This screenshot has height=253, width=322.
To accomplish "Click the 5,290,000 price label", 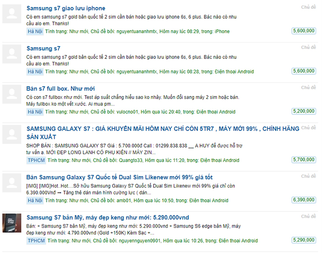I will (x=304, y=240).
